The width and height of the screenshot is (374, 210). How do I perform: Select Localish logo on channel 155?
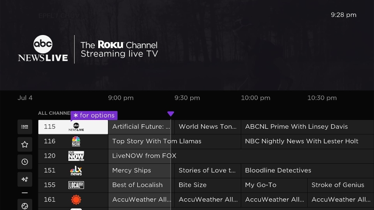[76, 185]
